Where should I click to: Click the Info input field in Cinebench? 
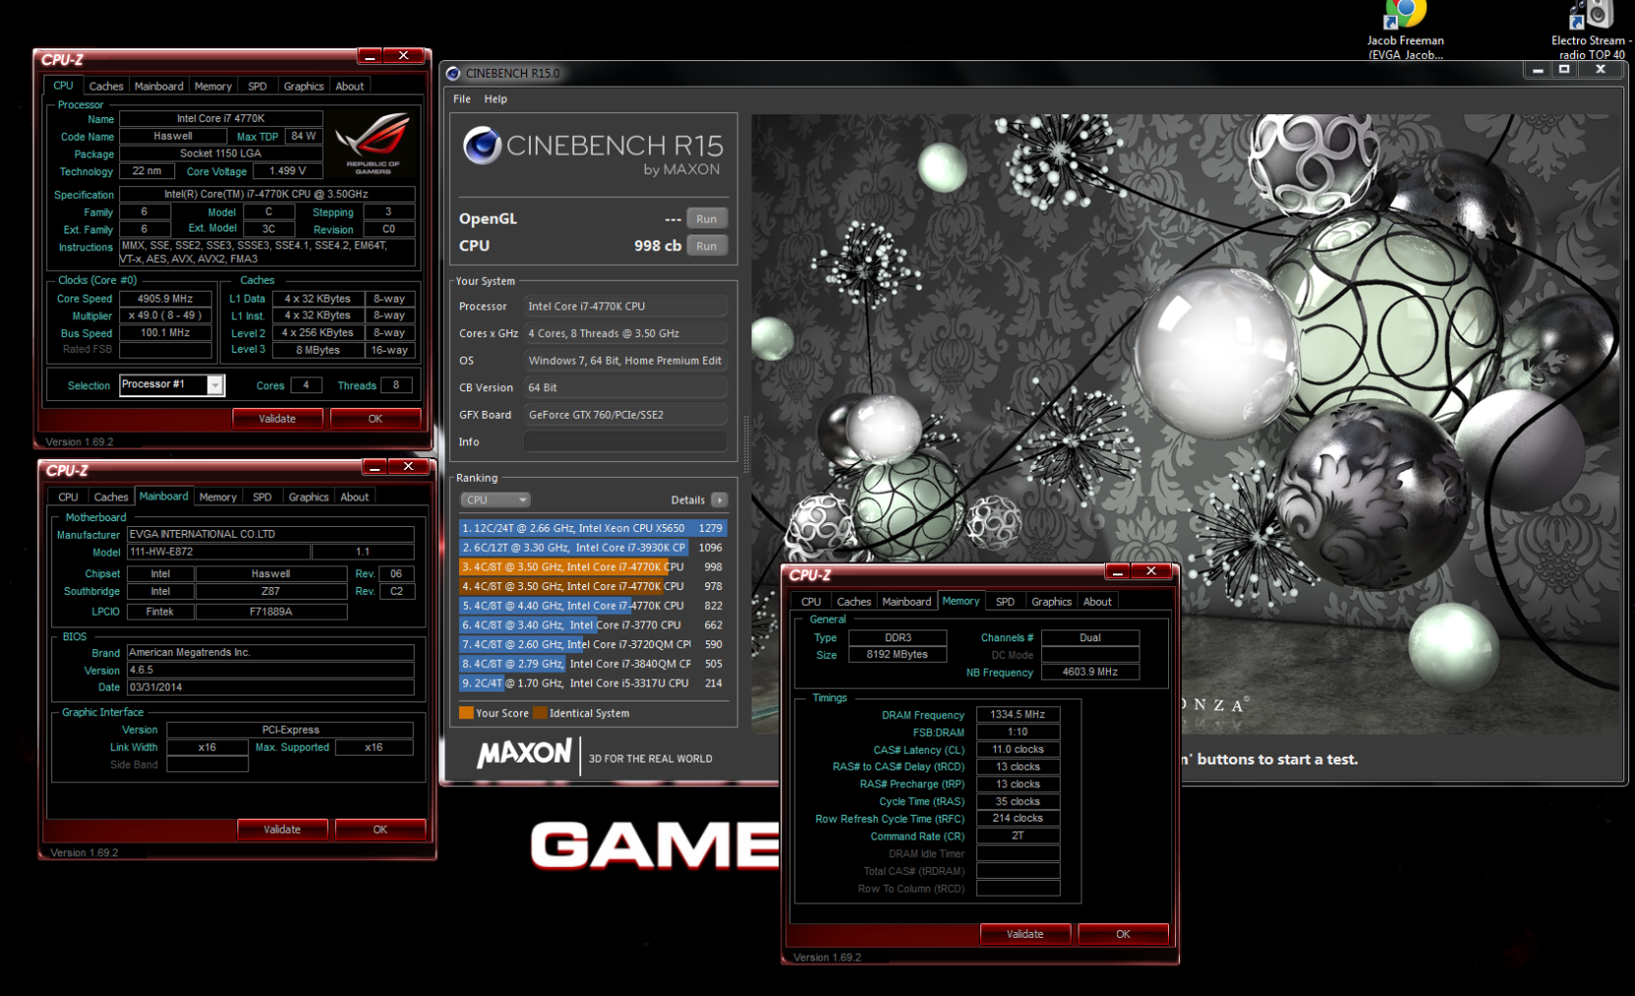click(625, 442)
